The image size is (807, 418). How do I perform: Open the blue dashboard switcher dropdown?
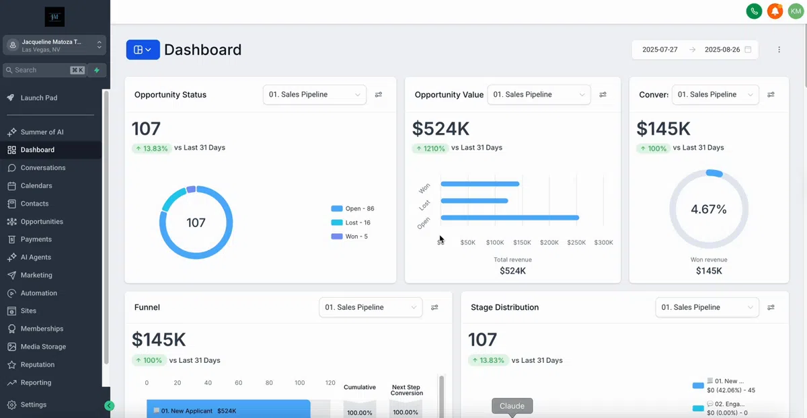tap(143, 50)
